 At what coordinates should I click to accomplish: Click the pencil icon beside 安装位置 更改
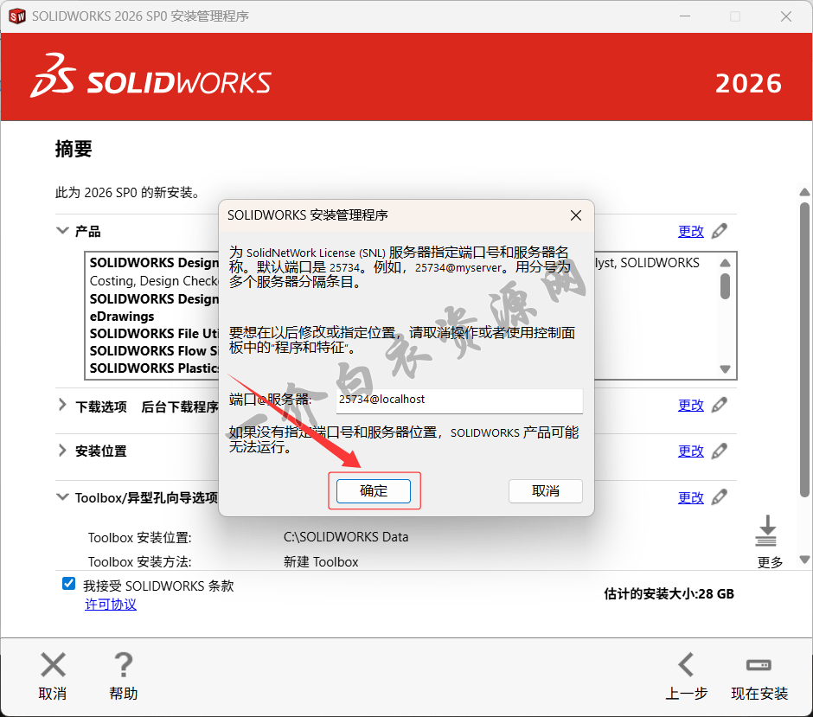pos(719,451)
